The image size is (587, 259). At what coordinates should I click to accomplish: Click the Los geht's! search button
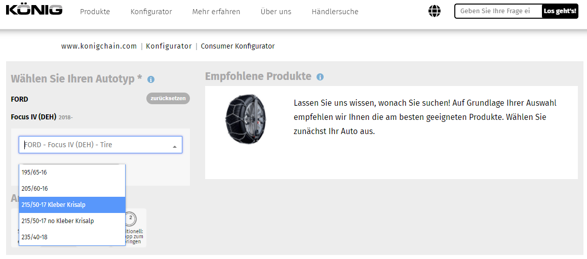pos(560,11)
